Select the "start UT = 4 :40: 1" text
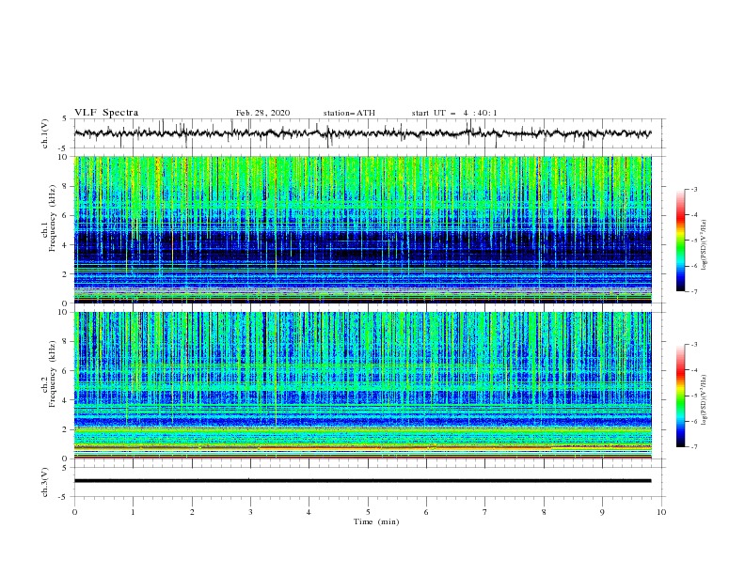 (x=454, y=113)
